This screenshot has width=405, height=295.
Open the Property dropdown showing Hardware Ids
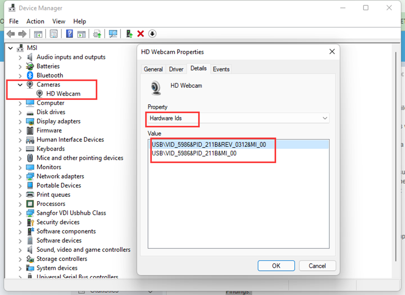point(237,118)
